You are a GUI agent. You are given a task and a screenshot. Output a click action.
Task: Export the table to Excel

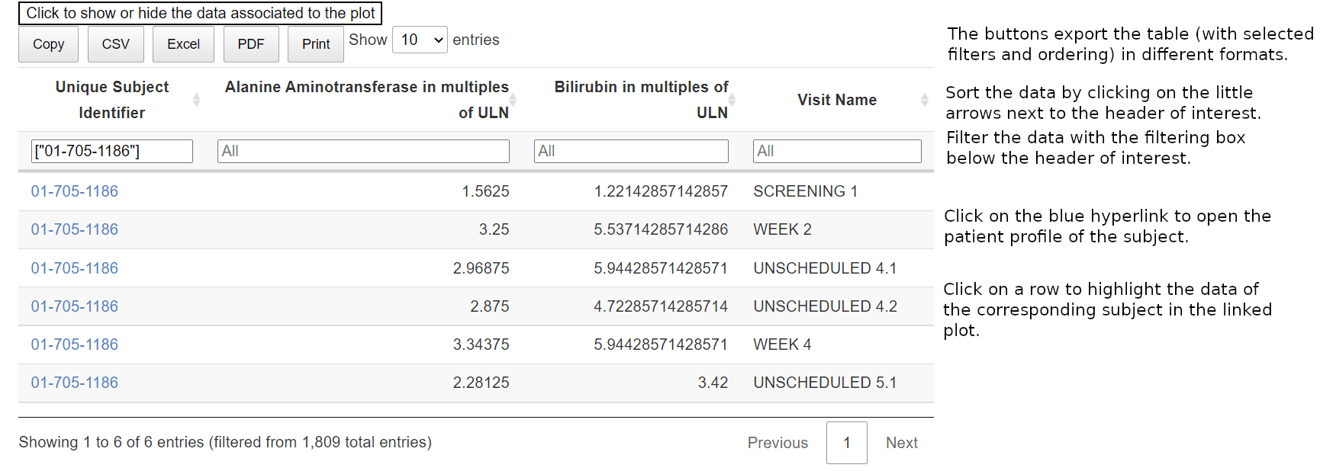[183, 44]
